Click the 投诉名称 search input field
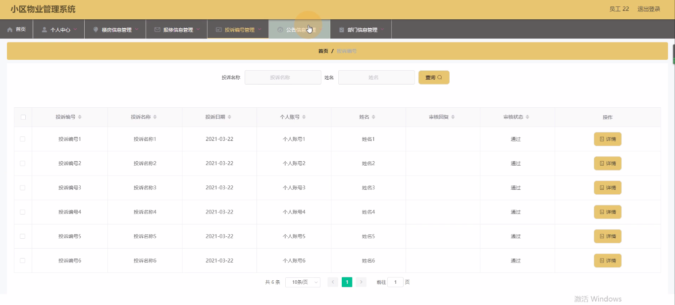 283,77
